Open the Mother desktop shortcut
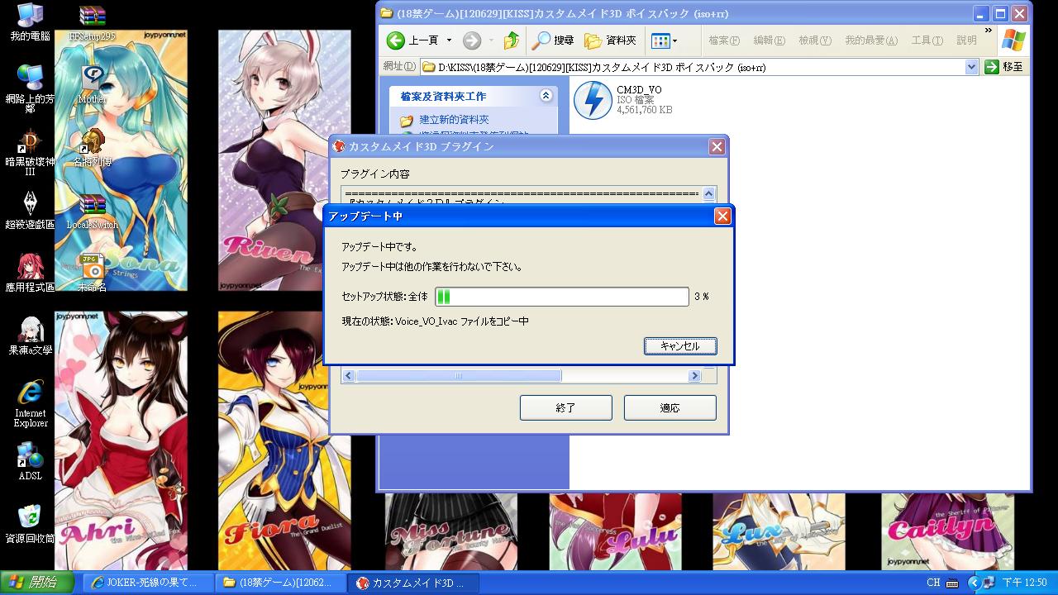 coord(93,84)
